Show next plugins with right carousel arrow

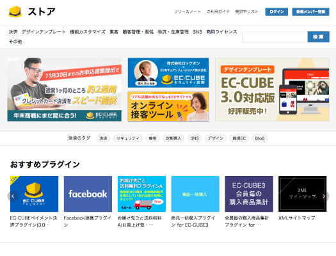coord(324,196)
